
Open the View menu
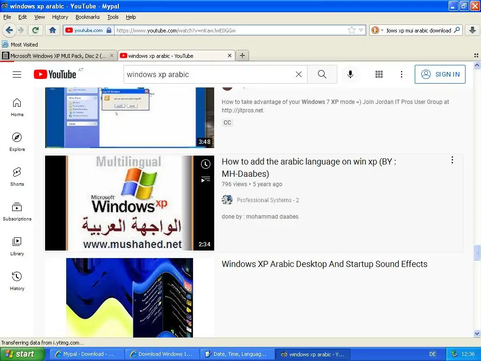tap(39, 17)
